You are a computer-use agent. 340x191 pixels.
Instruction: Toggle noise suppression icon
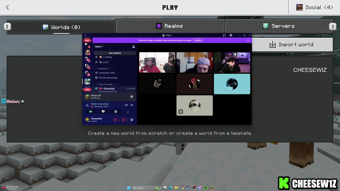pos(126,105)
